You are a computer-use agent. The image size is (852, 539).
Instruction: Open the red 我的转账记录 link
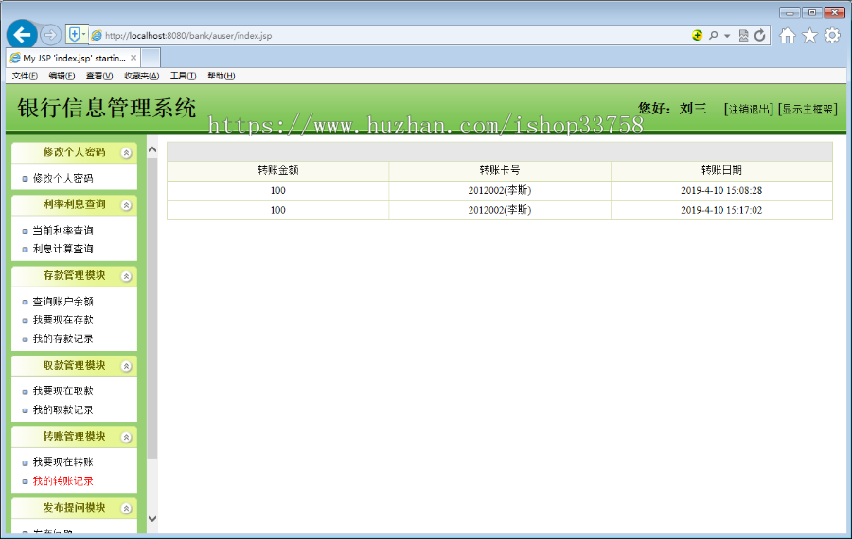click(63, 481)
